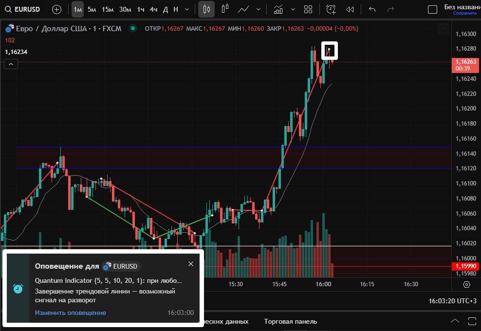Click the create alert clock icon
481x331 pixels.
point(331,9)
